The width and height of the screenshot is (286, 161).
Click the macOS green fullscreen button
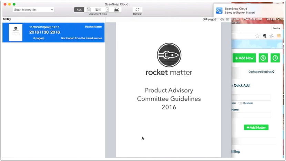(x=14, y=4)
